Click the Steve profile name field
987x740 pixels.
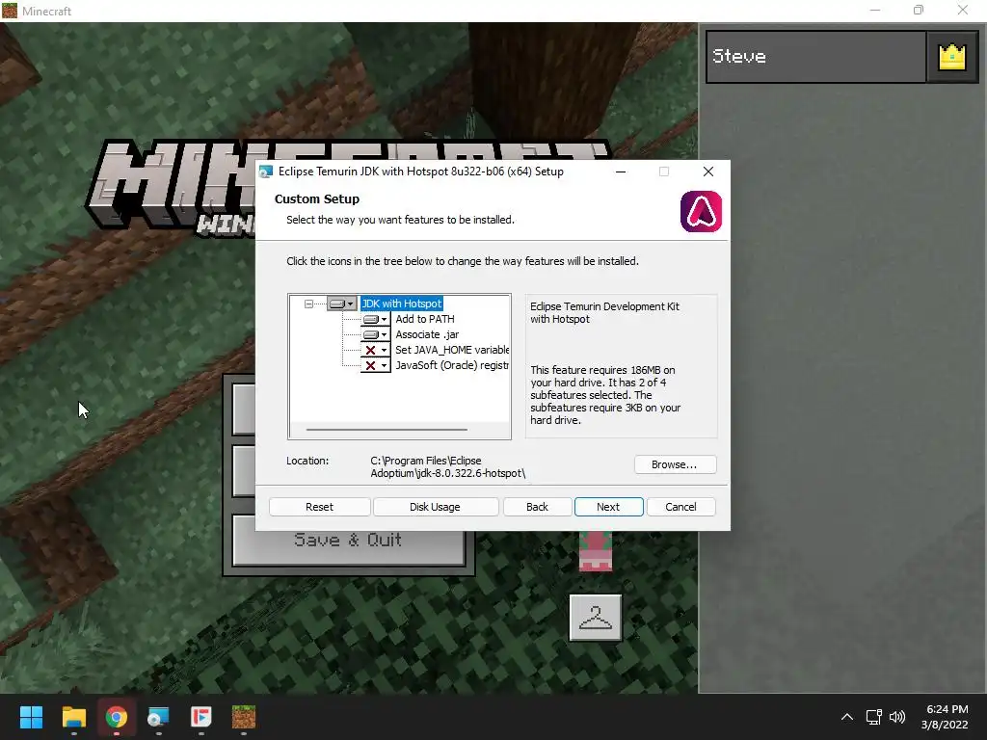pos(815,57)
